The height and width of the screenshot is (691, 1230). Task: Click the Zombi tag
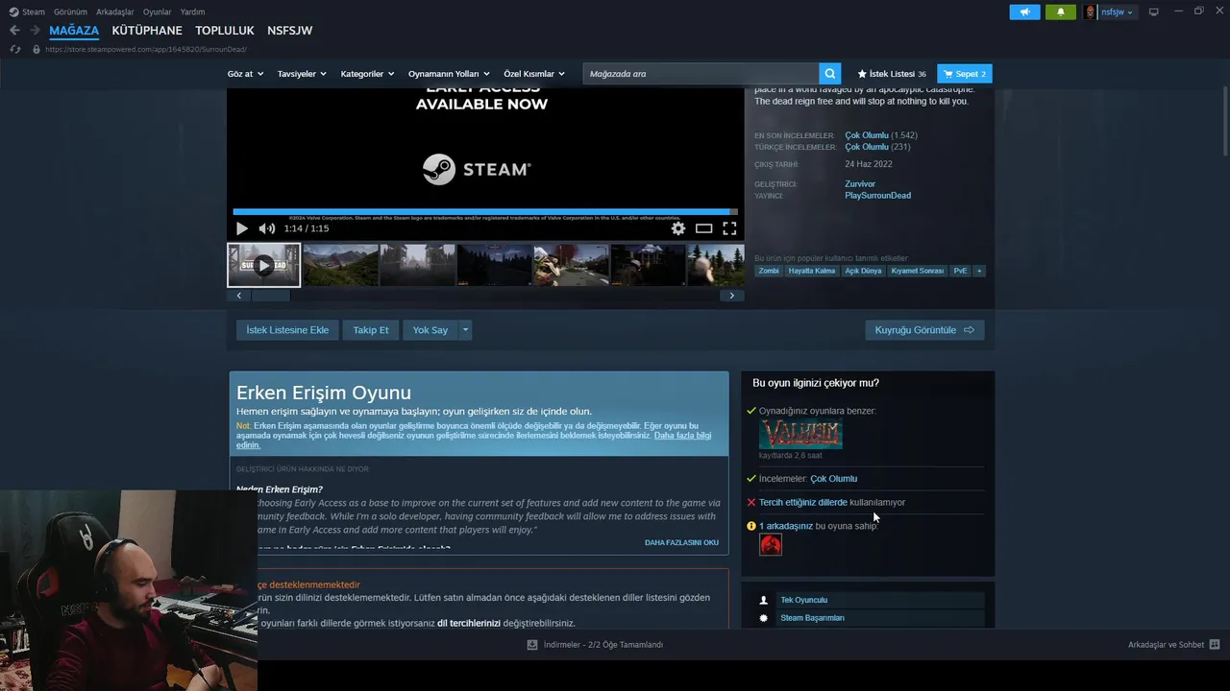click(x=769, y=271)
